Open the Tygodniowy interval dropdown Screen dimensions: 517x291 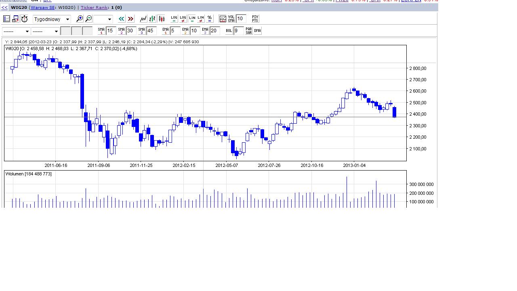pyautogui.click(x=52, y=19)
